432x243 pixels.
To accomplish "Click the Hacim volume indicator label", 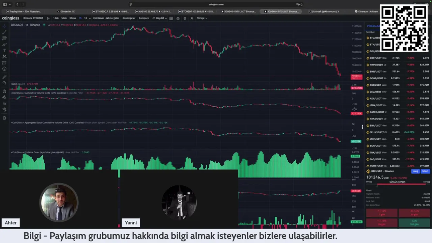I will [14, 84].
